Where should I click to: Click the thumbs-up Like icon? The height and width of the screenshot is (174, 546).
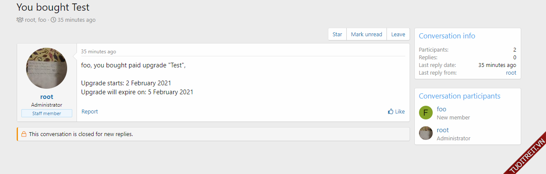tap(390, 112)
